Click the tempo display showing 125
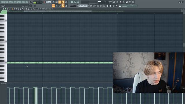 pos(49,2)
